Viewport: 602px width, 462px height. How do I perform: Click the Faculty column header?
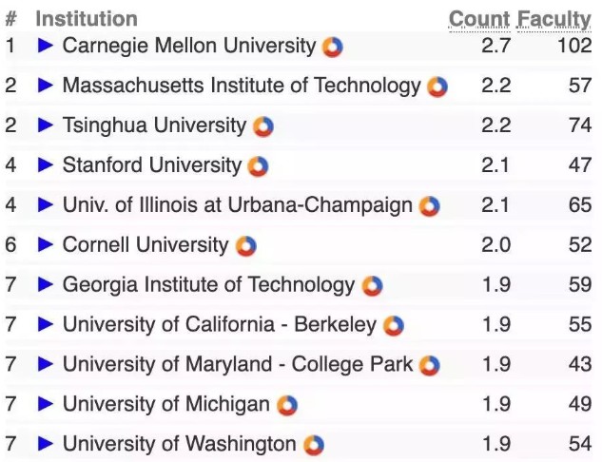pos(554,20)
